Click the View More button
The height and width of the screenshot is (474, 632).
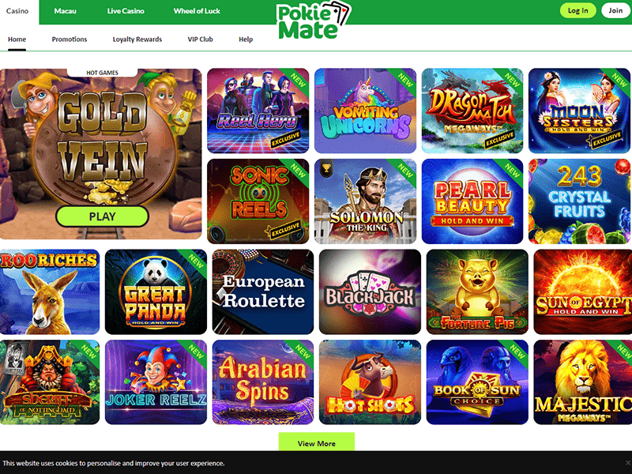pos(317,443)
